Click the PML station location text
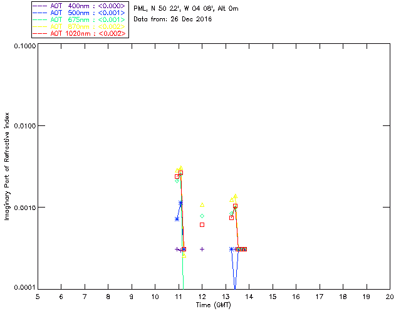 (186, 8)
